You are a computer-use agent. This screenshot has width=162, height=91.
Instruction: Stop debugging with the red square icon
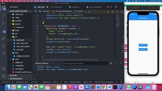click(x=117, y=12)
